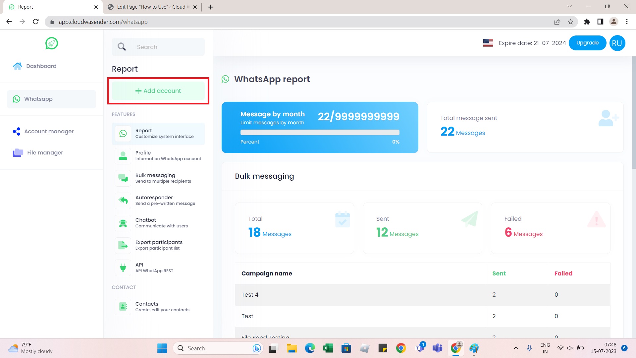Click the Profile person icon
This screenshot has width=636, height=358.
click(x=123, y=156)
